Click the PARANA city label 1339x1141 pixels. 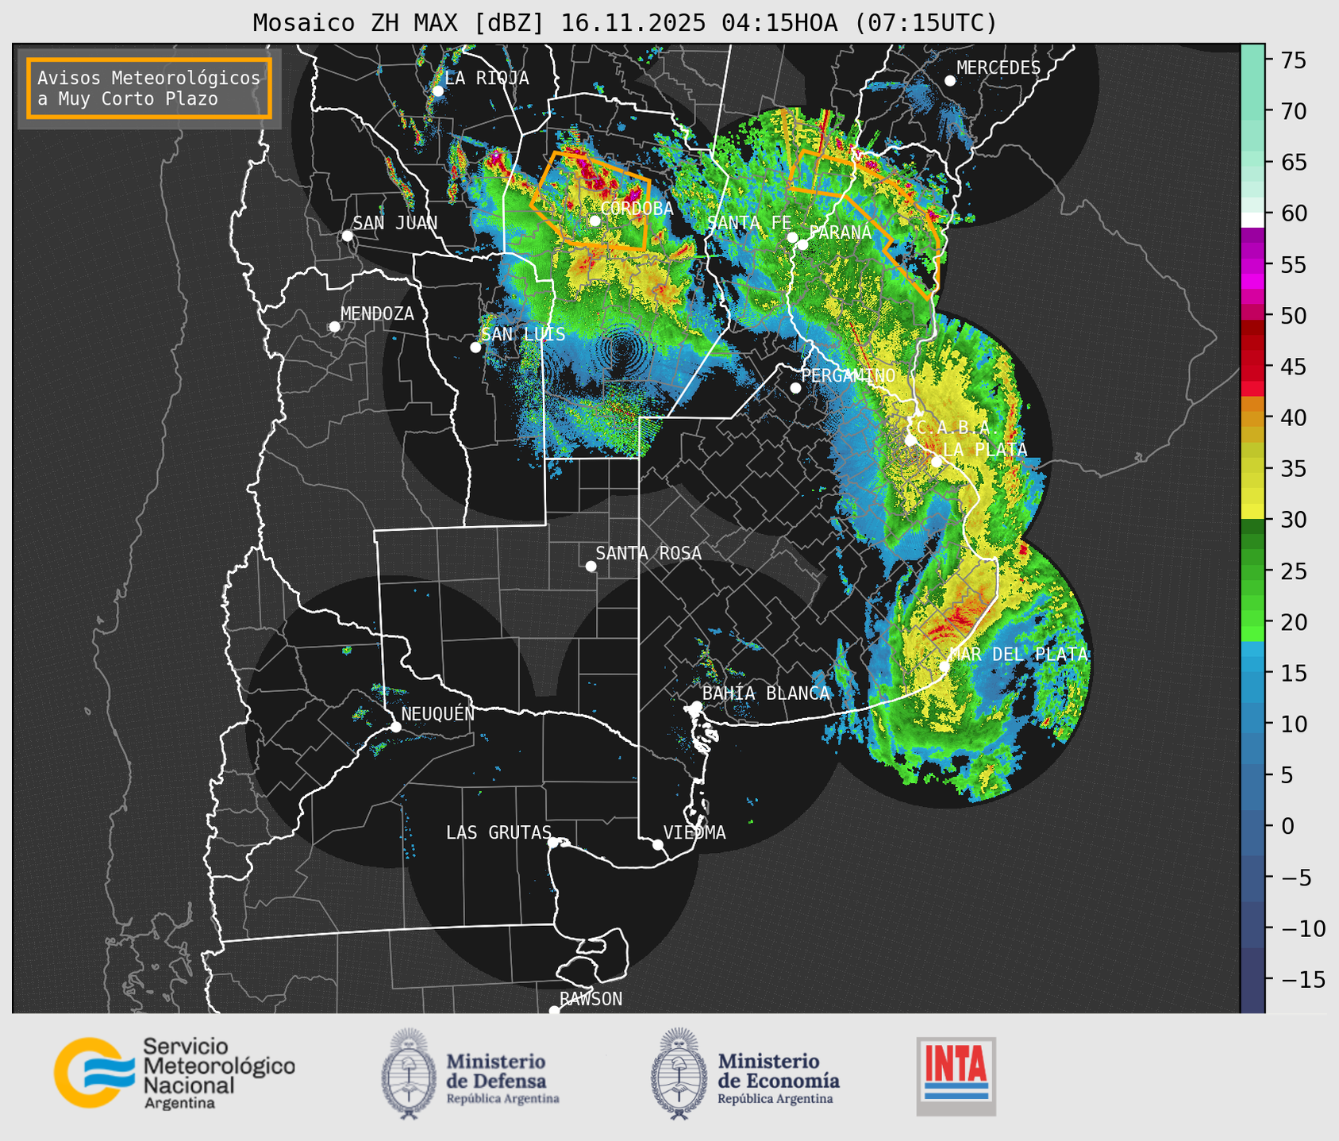[x=841, y=232]
